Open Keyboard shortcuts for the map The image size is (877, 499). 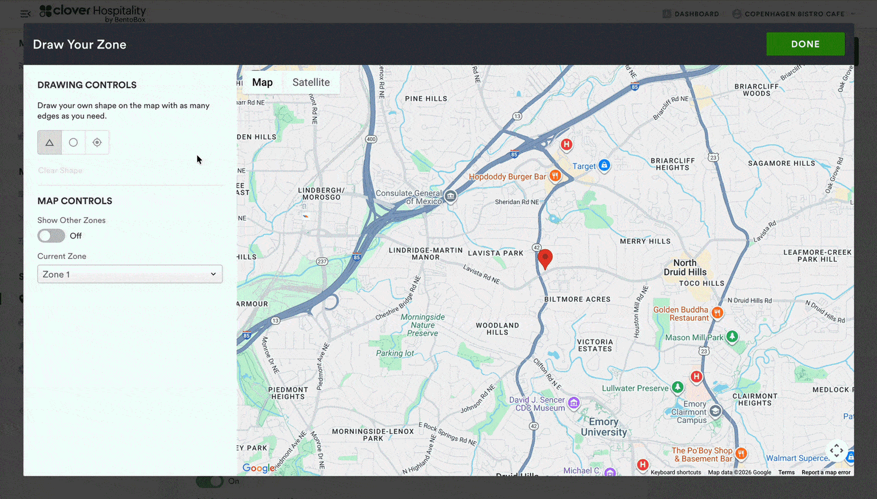tap(675, 472)
